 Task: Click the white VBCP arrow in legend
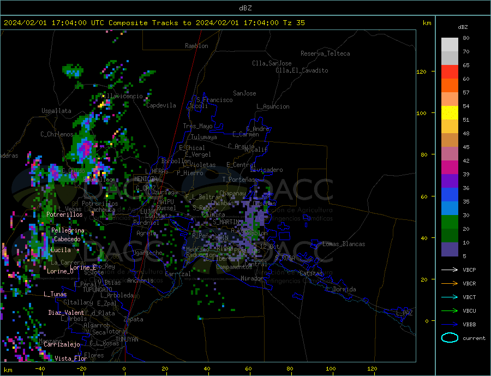[450, 270]
